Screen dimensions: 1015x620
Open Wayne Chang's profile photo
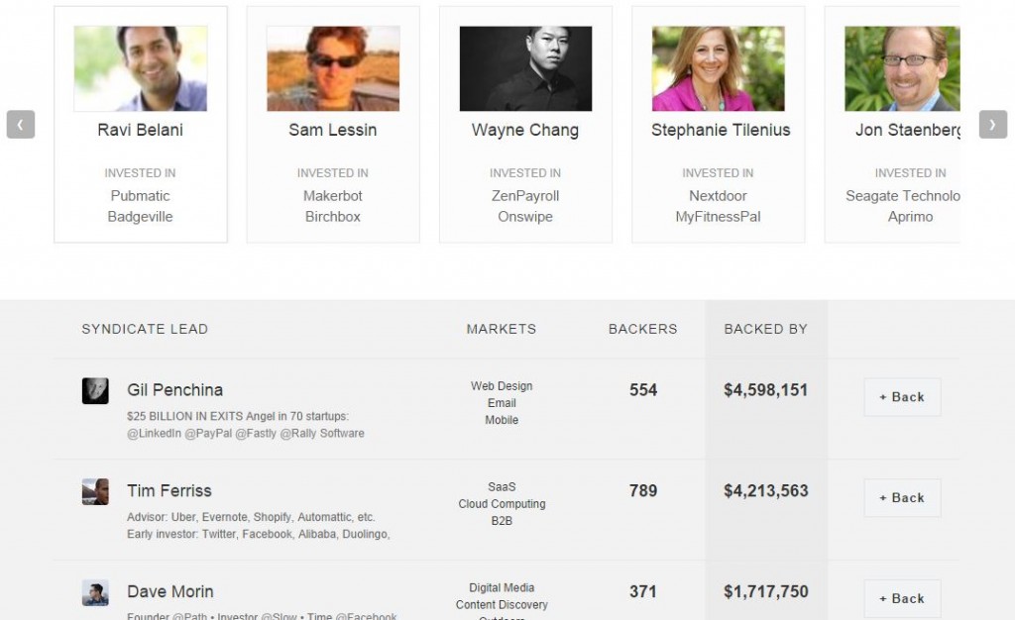[x=525, y=68]
